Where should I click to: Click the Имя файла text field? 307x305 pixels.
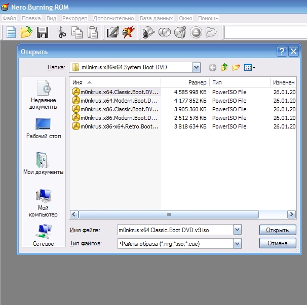(x=175, y=230)
